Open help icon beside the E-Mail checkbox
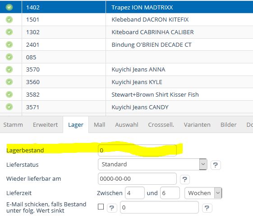Viewport: 253px width, 218px height. click(x=112, y=208)
